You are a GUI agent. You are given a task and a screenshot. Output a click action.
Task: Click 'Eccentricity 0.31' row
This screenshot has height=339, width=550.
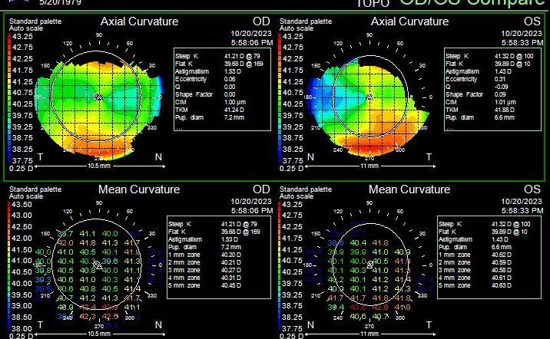(475, 79)
